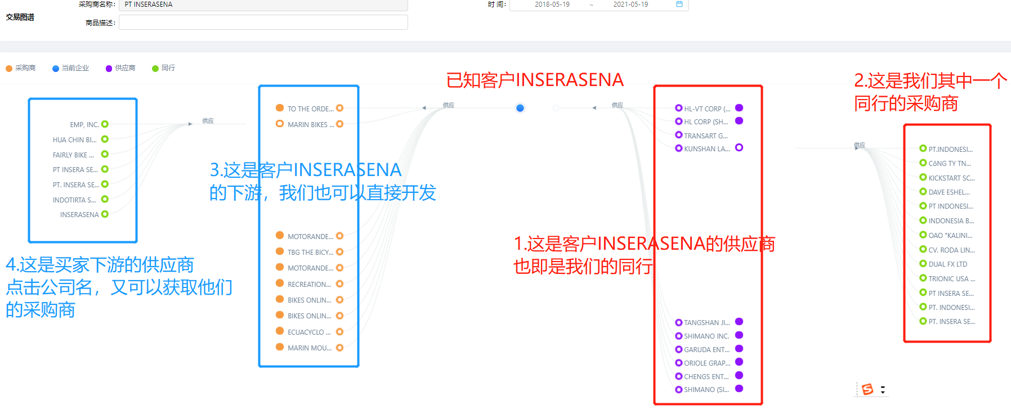
Task: Click MOTORANDE... node above TBG THE BICY
Action: point(280,236)
